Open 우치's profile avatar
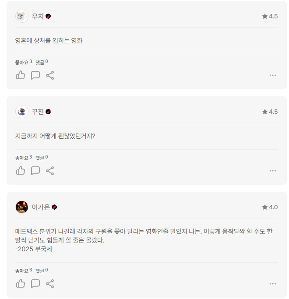 tap(22, 16)
